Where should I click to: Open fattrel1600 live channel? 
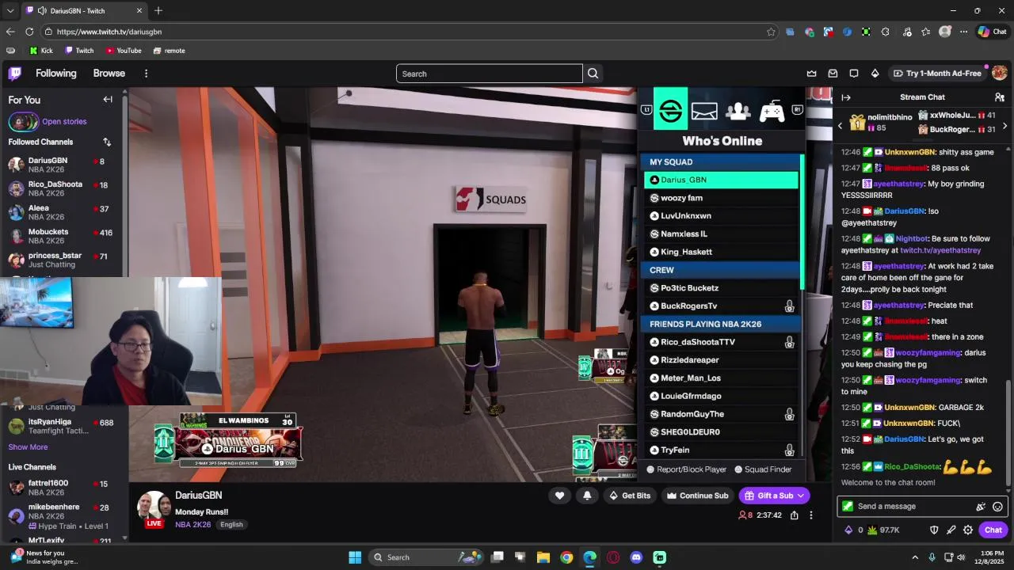click(63, 487)
